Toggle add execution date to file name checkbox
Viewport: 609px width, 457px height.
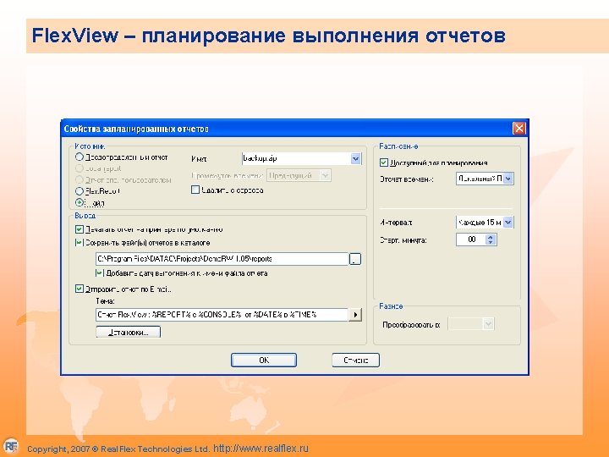pyautogui.click(x=100, y=273)
